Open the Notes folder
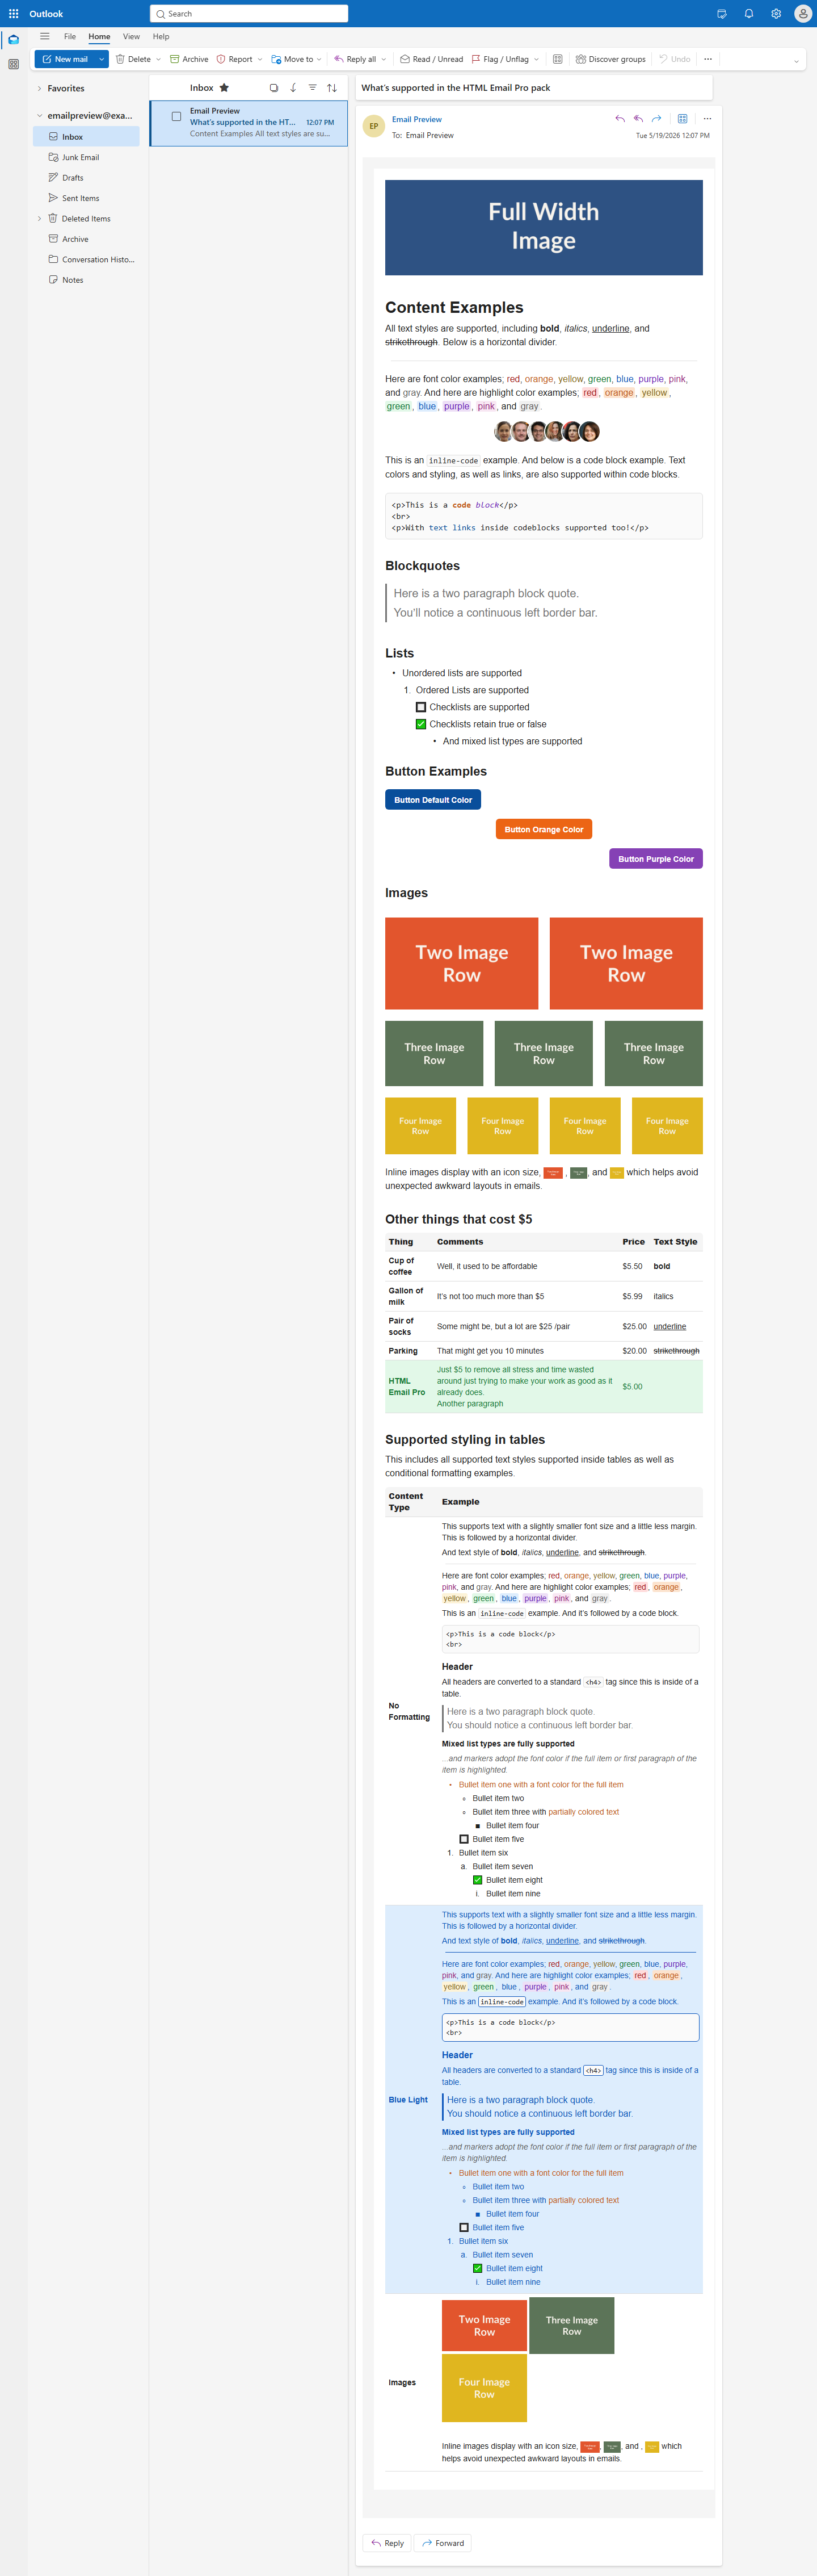The height and width of the screenshot is (2576, 817). 87,280
